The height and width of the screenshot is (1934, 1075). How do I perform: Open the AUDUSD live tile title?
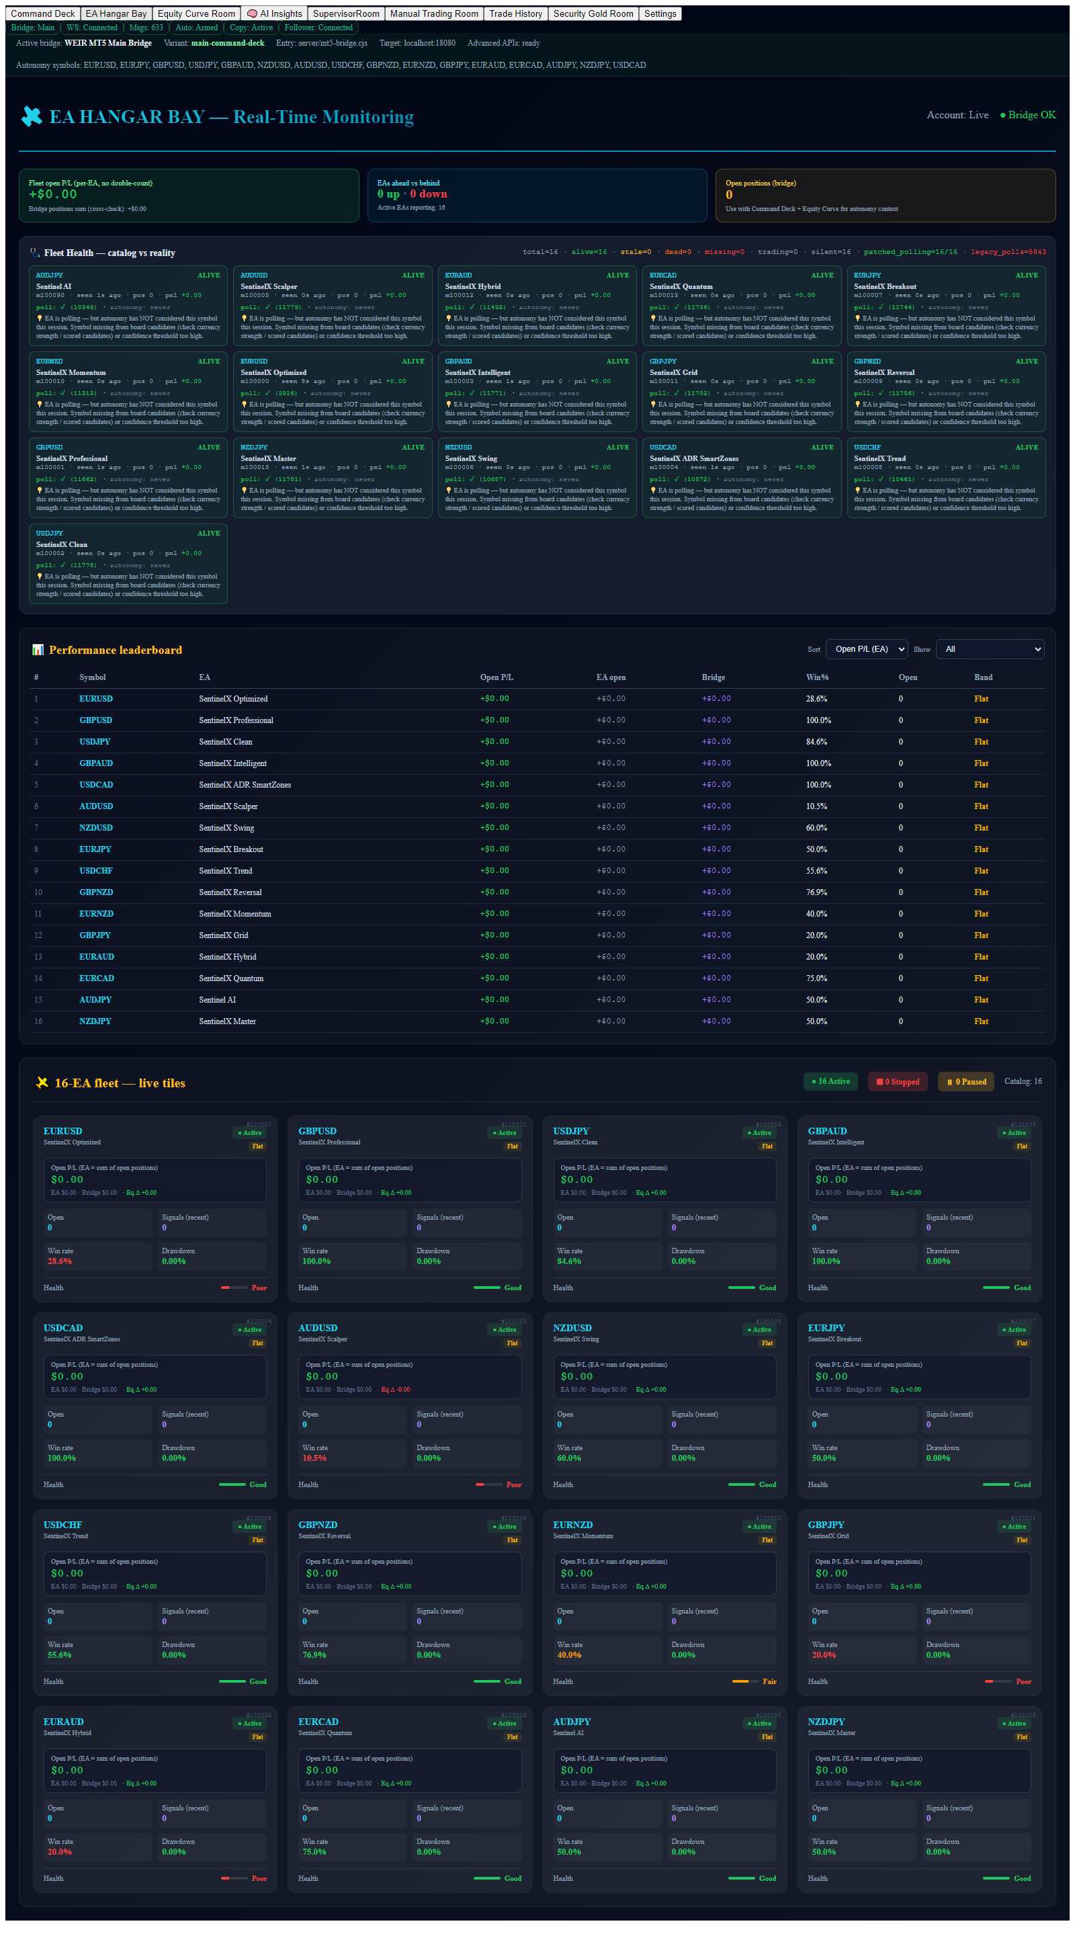318,1328
